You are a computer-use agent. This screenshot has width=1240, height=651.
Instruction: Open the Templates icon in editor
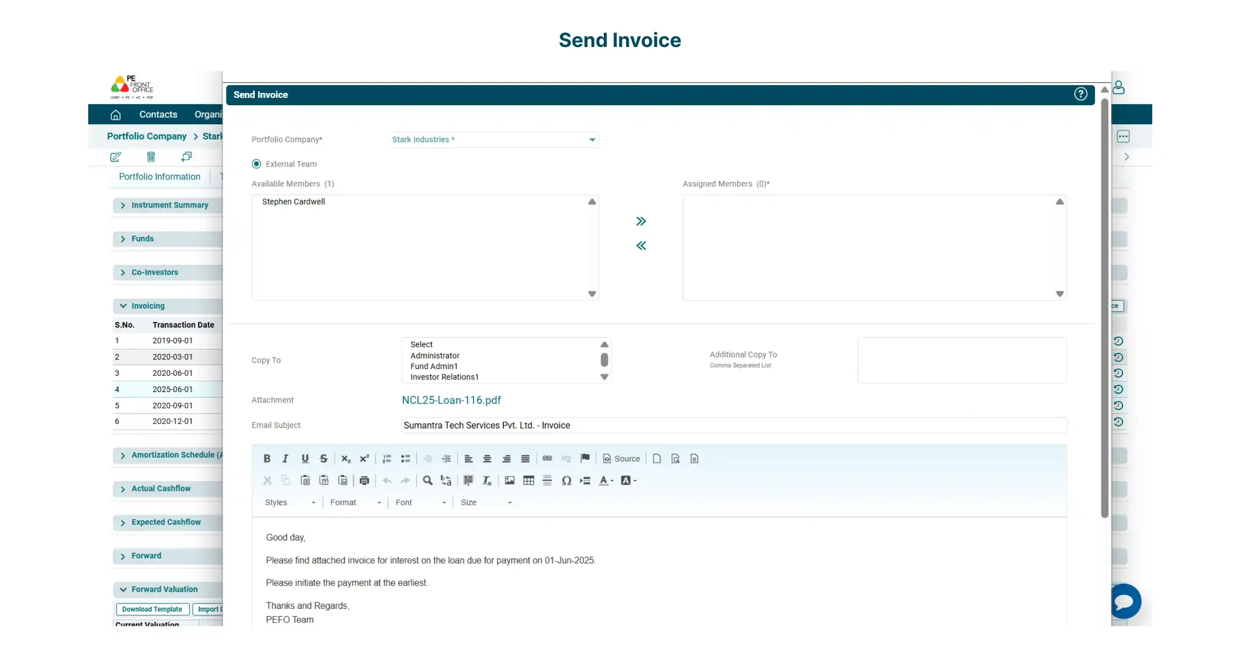(x=694, y=459)
